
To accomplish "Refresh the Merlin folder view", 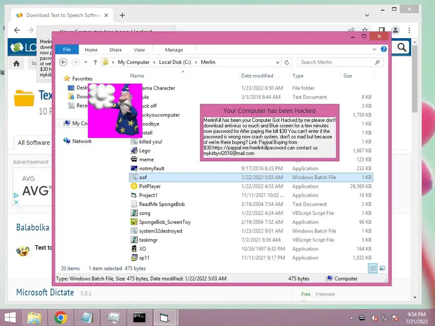I will [x=287, y=62].
